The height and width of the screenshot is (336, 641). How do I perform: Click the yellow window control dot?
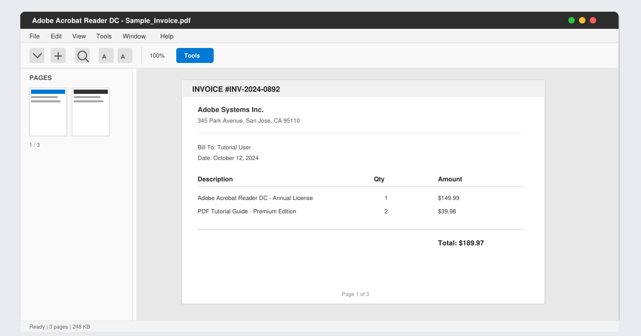(x=582, y=20)
